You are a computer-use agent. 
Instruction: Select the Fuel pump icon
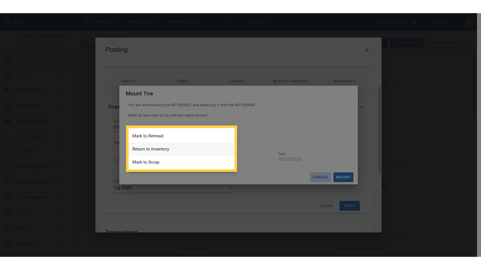[x=8, y=228]
